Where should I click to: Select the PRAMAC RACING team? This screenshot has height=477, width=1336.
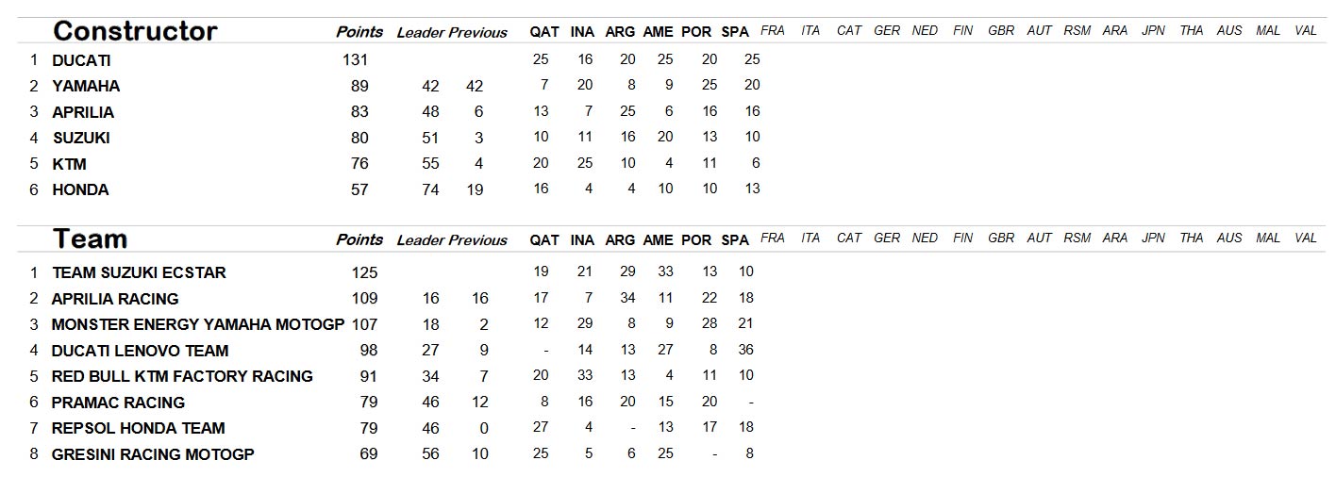click(118, 403)
